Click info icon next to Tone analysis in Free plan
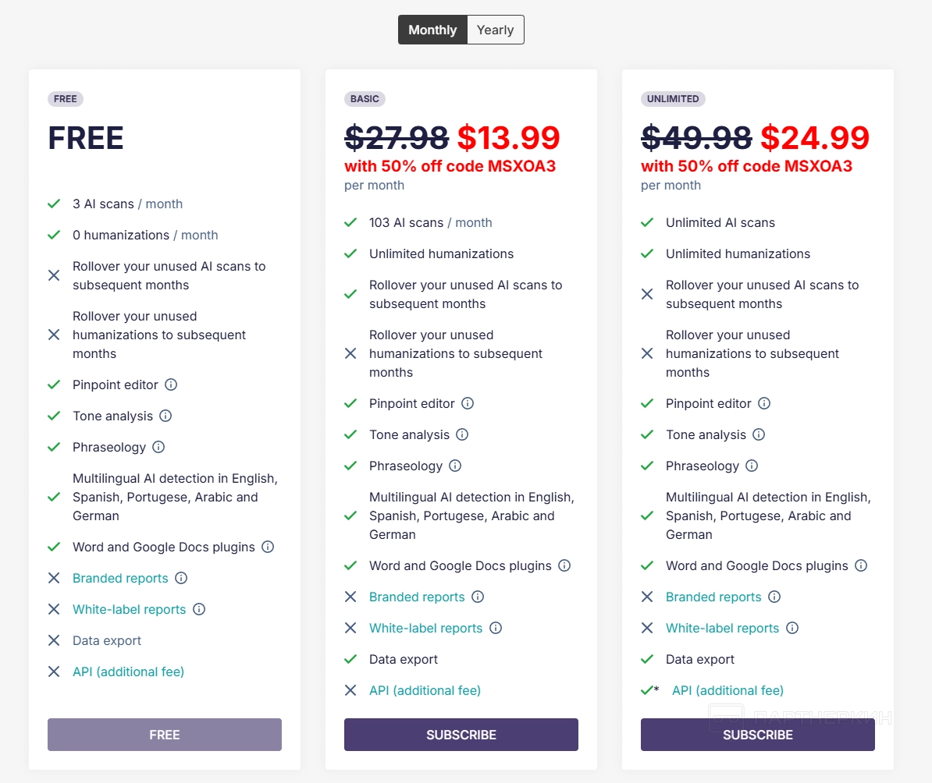The image size is (932, 783). pyautogui.click(x=165, y=416)
